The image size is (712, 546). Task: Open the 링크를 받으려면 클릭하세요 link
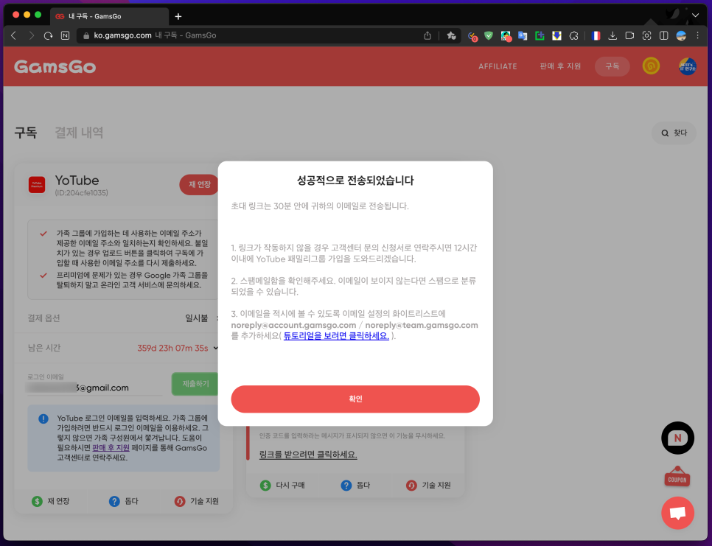pyautogui.click(x=308, y=455)
